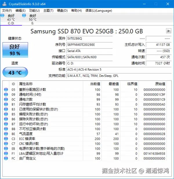Open the 硬盘(D) menu

click(62, 11)
